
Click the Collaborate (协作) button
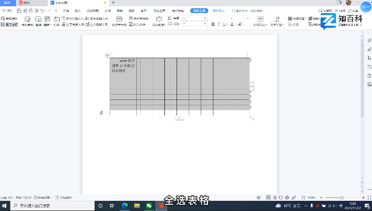click(340, 11)
